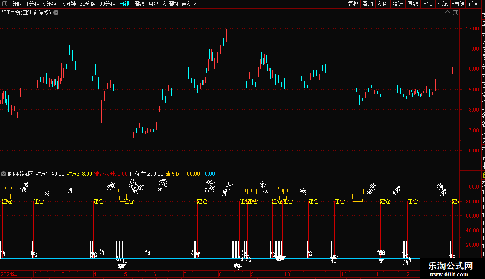Select the 60分钟 period tab
485x279 pixels.
click(107, 4)
